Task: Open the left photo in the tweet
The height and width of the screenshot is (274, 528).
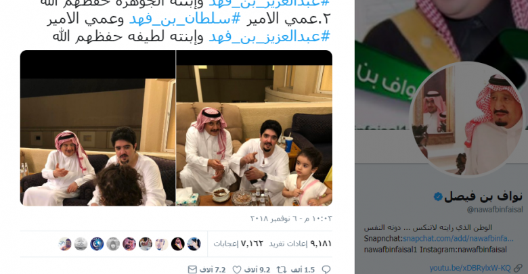Action: [97, 129]
